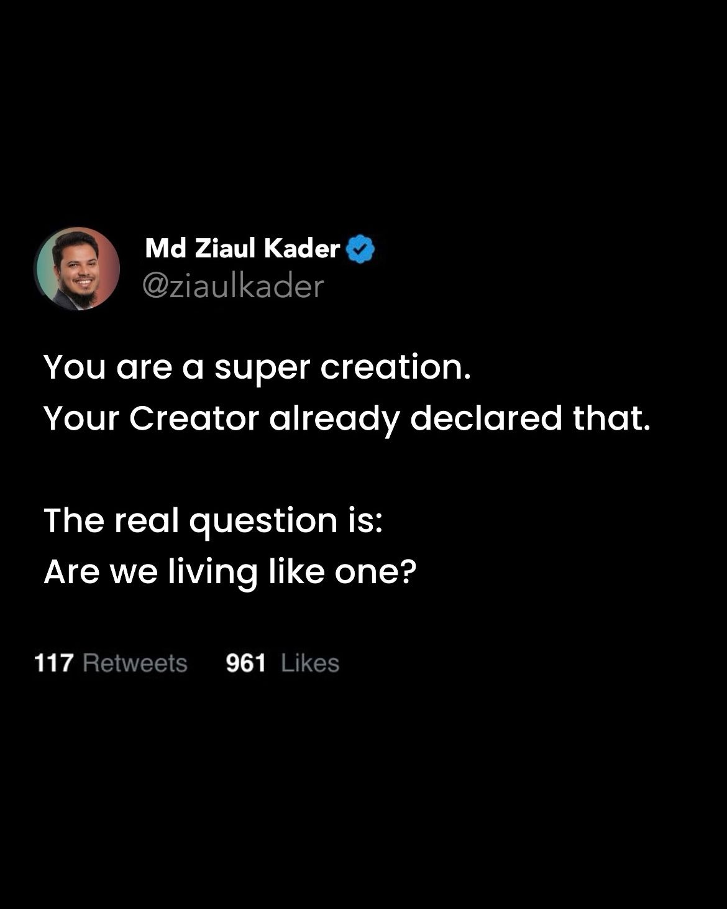
Task: Click the blue verified badge
Action: 360,249
